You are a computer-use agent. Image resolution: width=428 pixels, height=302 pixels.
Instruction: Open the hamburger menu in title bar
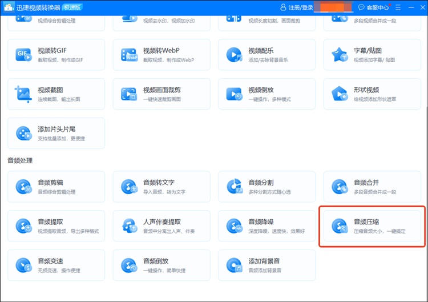coord(398,7)
